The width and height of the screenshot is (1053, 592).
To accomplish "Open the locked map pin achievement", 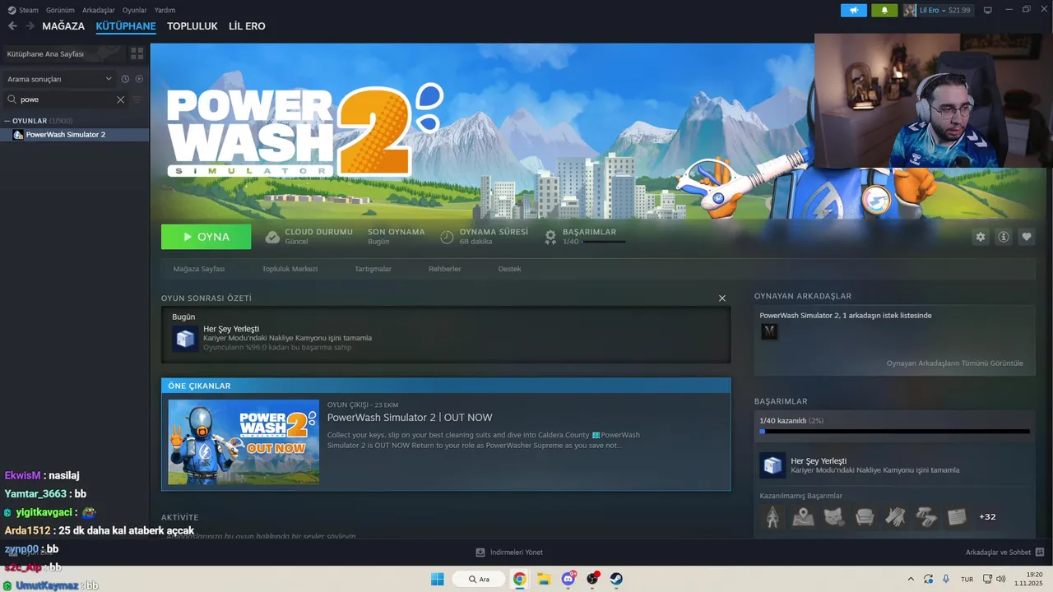I will (x=803, y=516).
